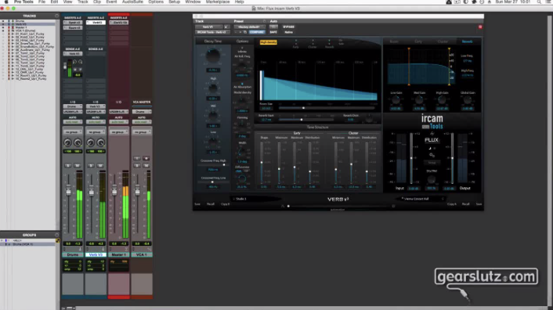Open Drums channel automation mode dropdown

click(73, 122)
